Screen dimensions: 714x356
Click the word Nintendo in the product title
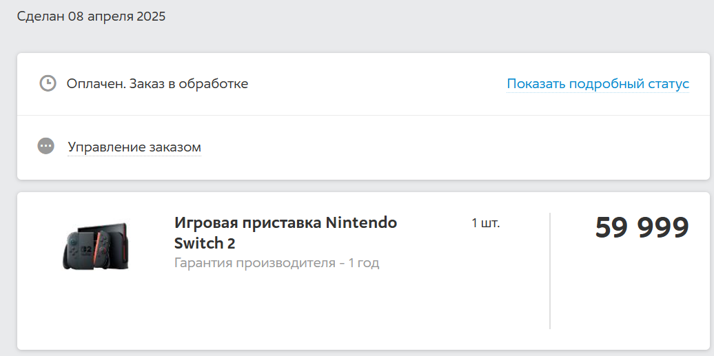tap(361, 222)
